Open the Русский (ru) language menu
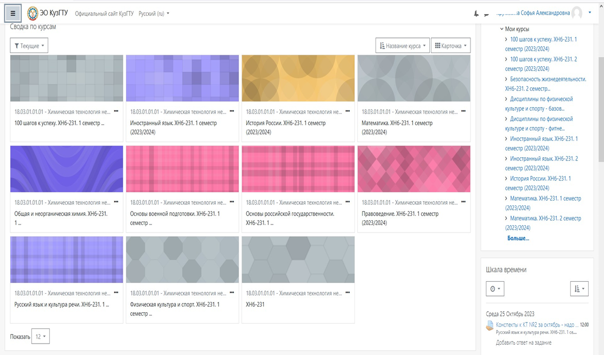This screenshot has height=355, width=604. 154,14
